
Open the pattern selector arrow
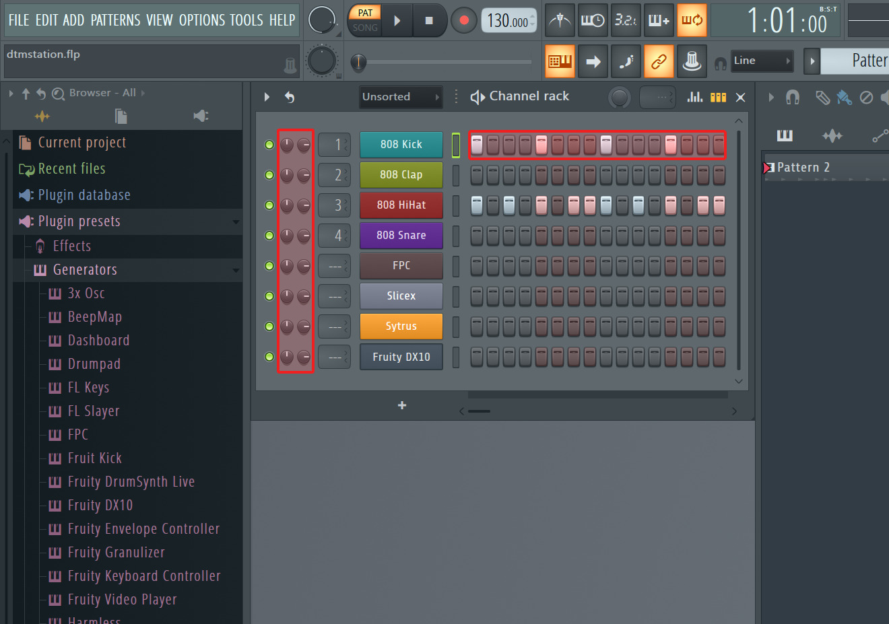(x=812, y=61)
